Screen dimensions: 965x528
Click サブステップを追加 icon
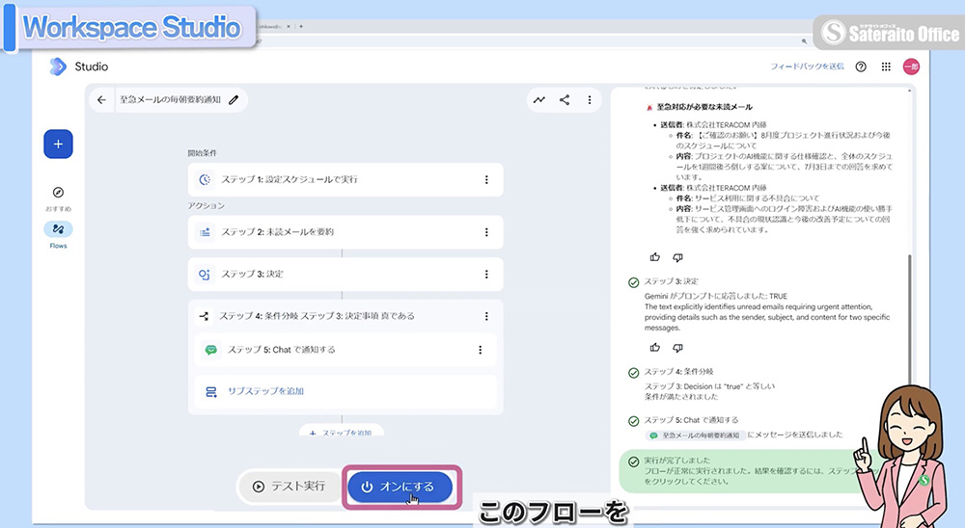pos(211,391)
